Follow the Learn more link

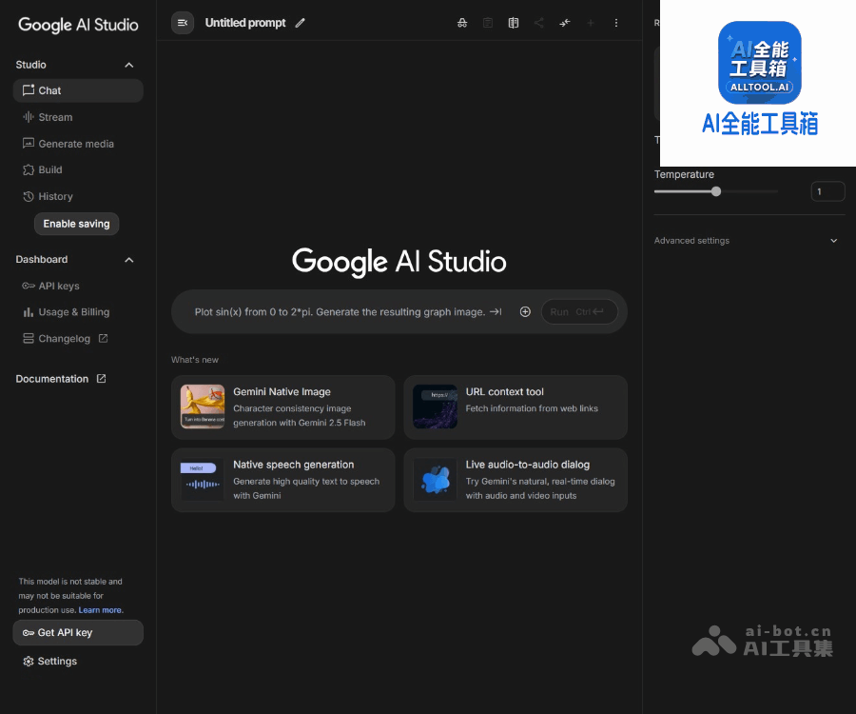[100, 610]
